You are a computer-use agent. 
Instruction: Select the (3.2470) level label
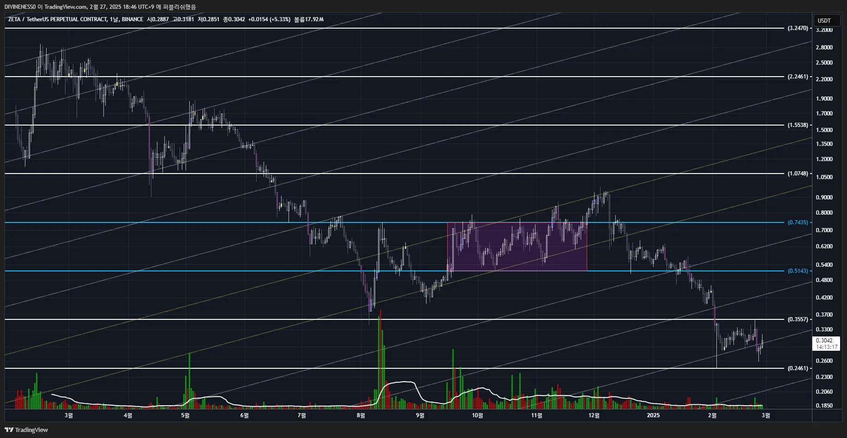point(798,28)
